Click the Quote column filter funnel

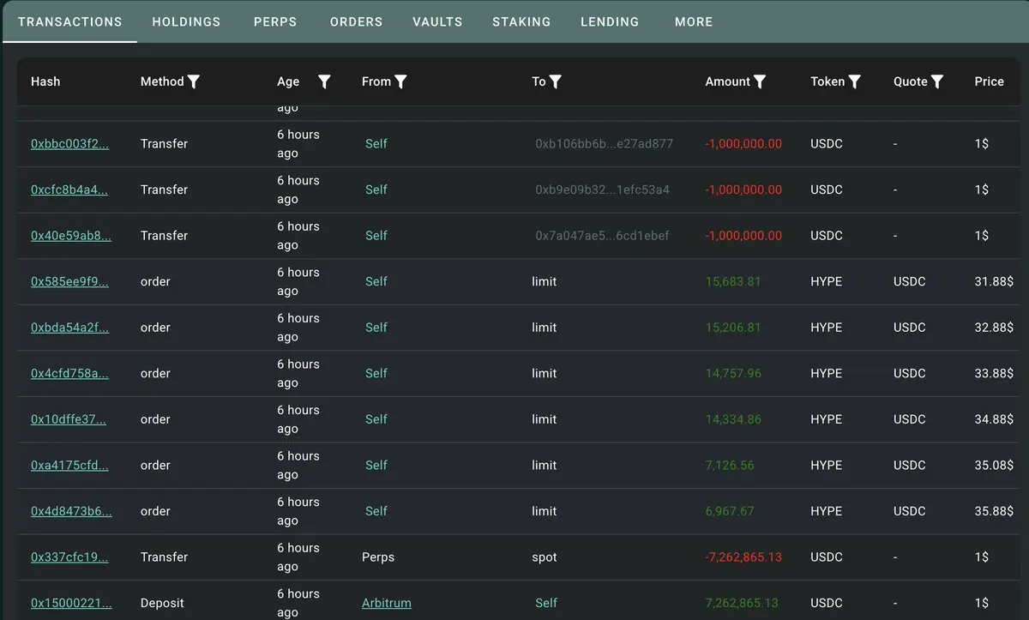point(937,81)
